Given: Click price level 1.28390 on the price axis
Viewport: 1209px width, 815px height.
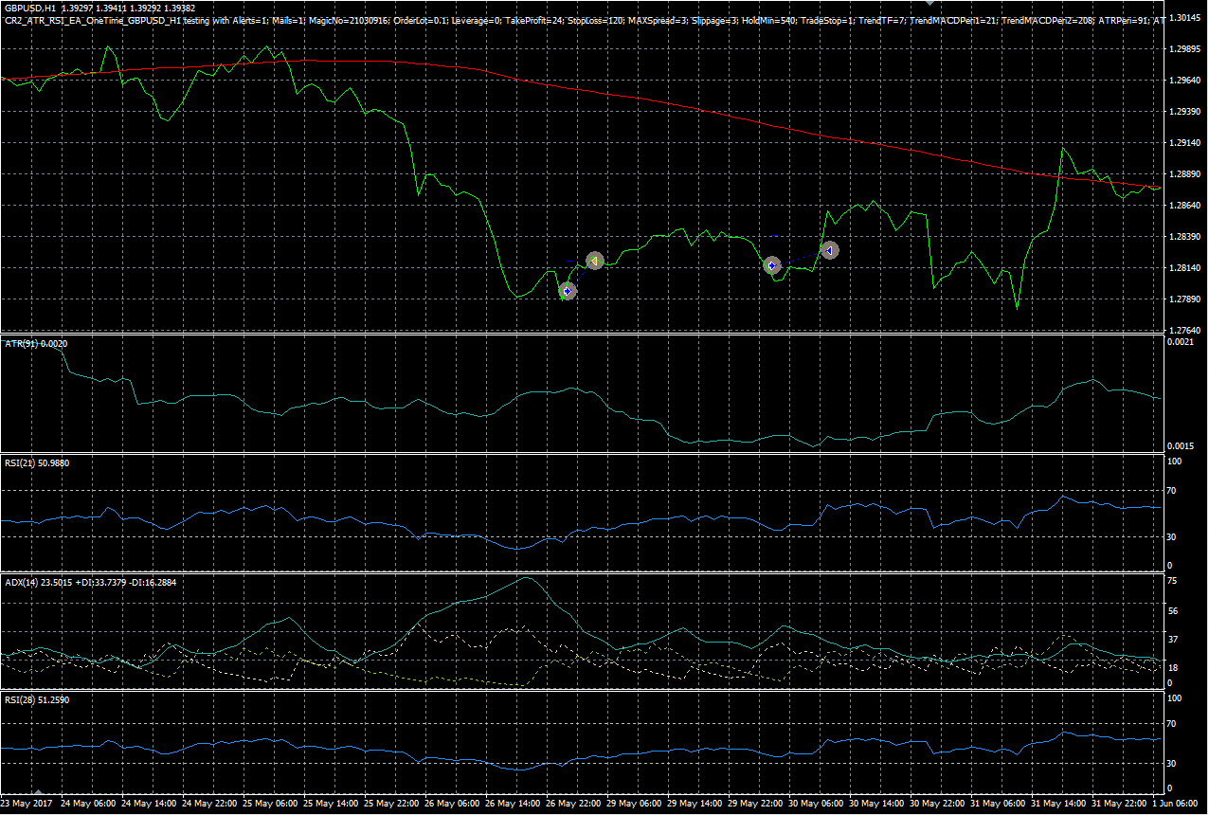Looking at the screenshot, I should click(x=1185, y=236).
